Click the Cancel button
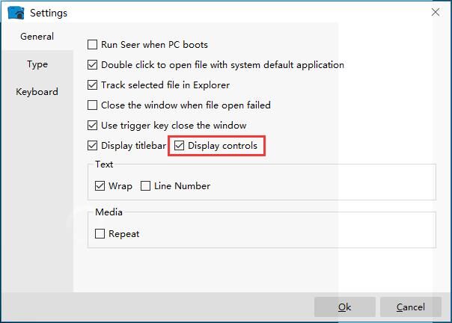The width and height of the screenshot is (452, 323). click(411, 307)
